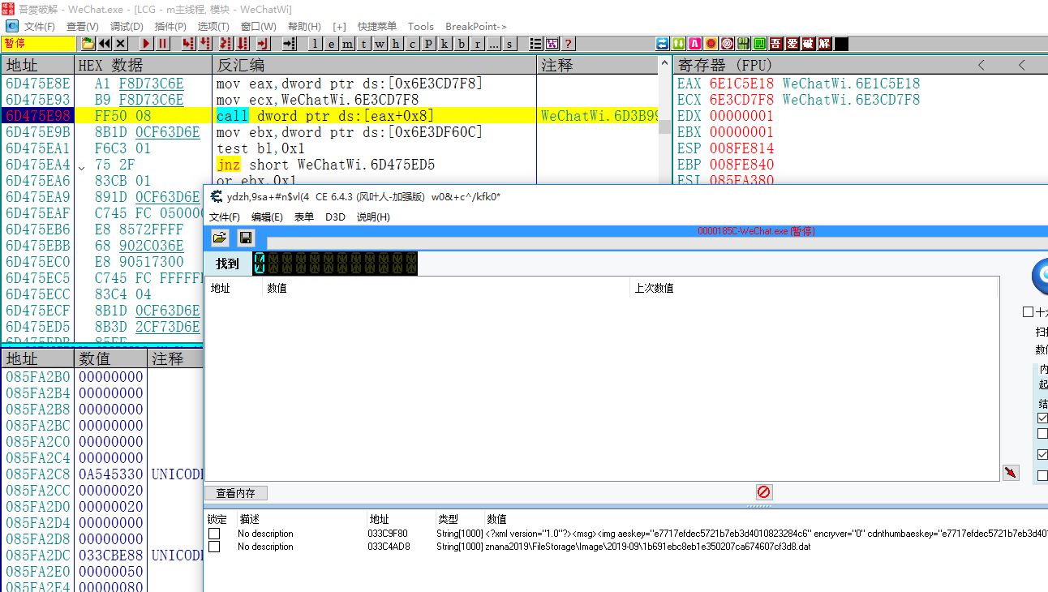Click the red no-entry clear list icon
This screenshot has height=592, width=1048.
coord(763,492)
